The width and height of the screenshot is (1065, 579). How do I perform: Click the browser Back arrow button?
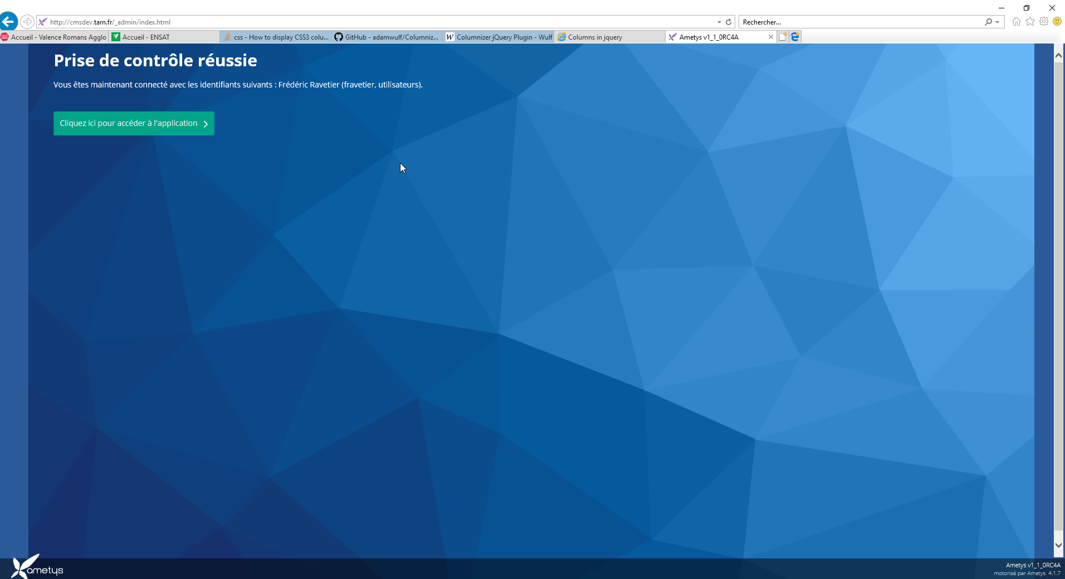pyautogui.click(x=9, y=22)
